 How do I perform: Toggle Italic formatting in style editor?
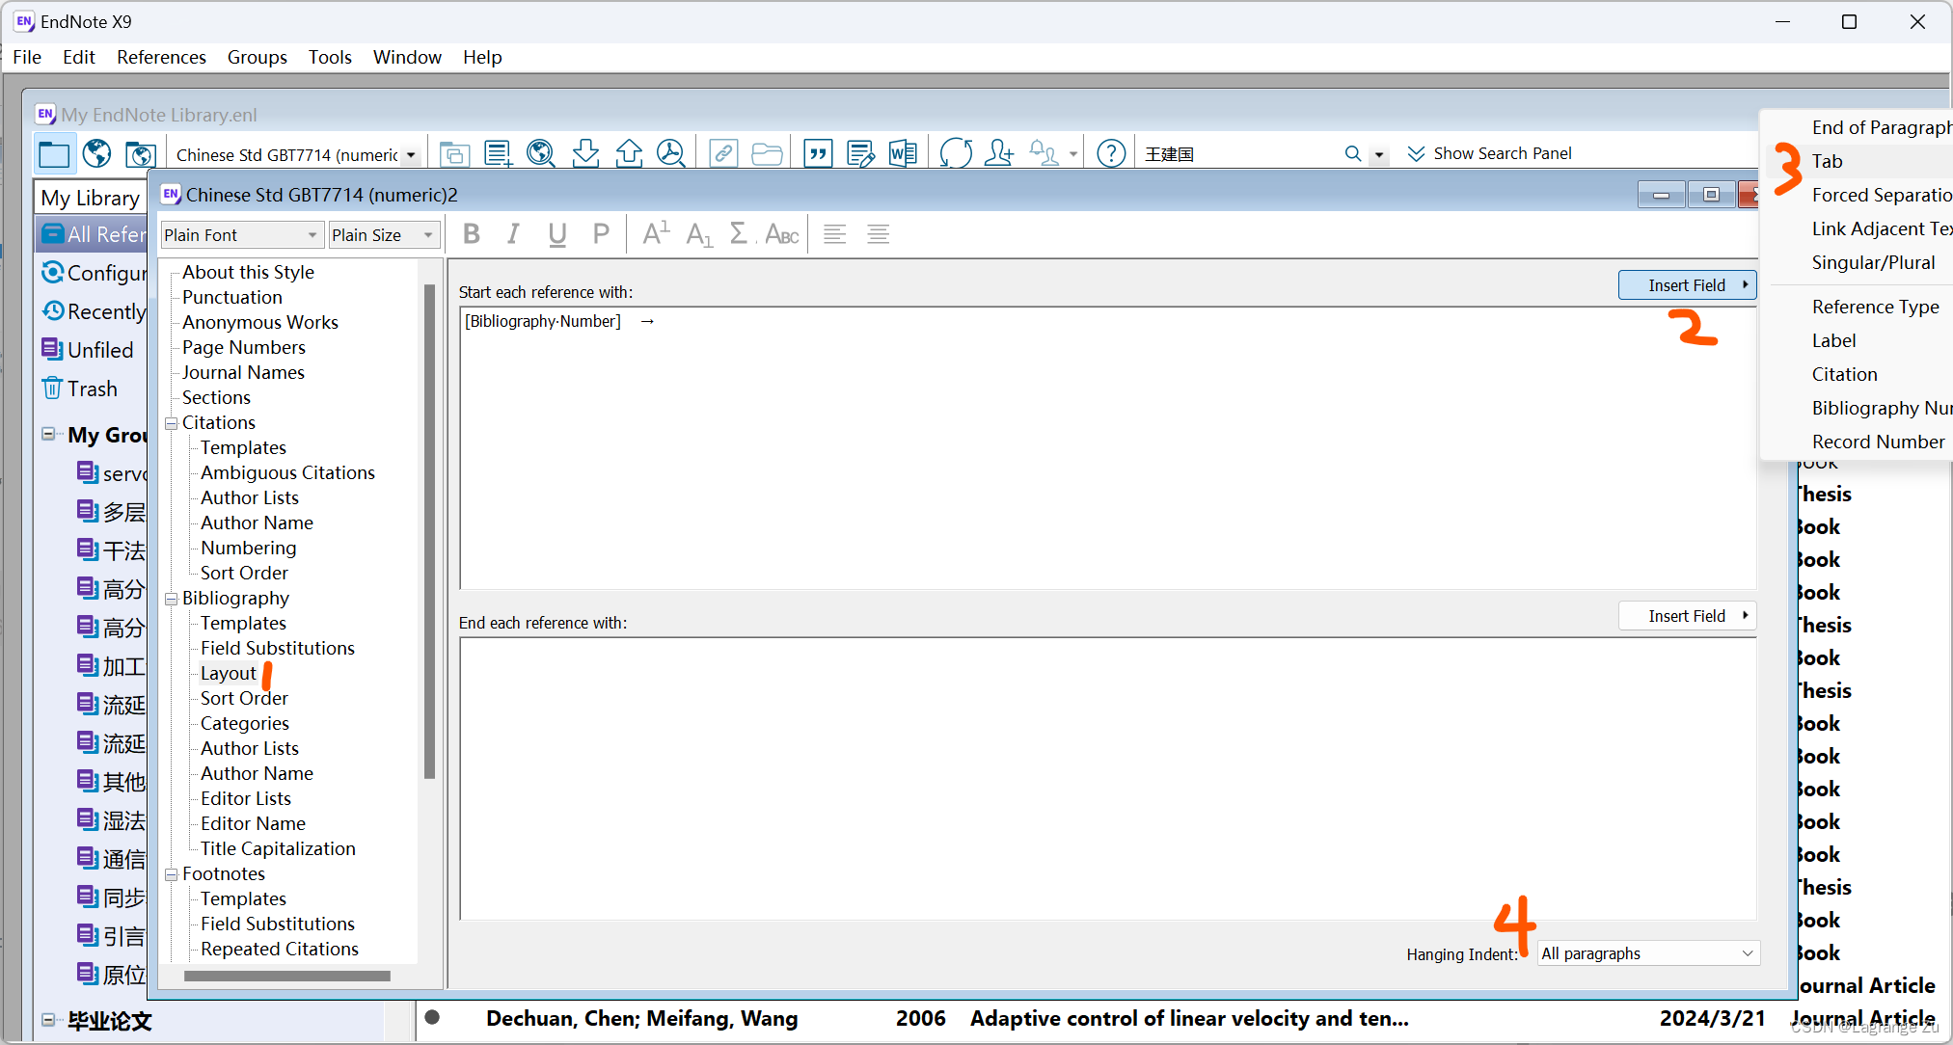pos(513,234)
